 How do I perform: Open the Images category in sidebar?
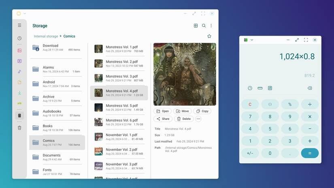coord(19,51)
